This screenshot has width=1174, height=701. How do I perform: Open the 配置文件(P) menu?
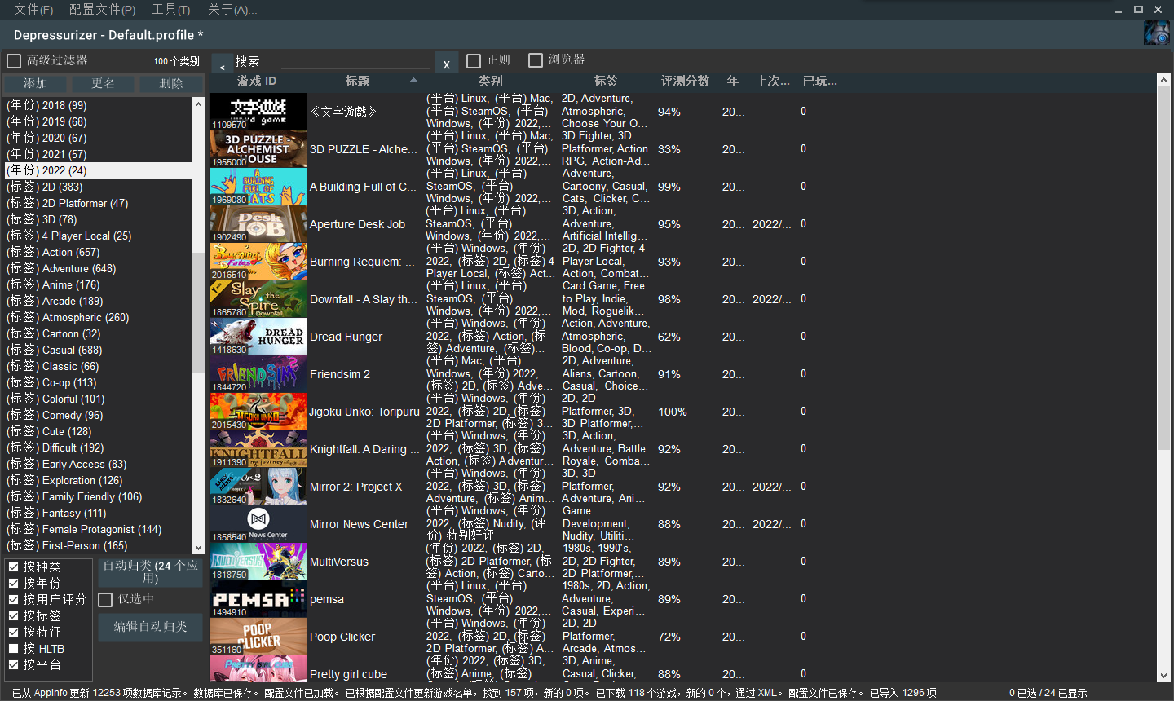[x=103, y=10]
